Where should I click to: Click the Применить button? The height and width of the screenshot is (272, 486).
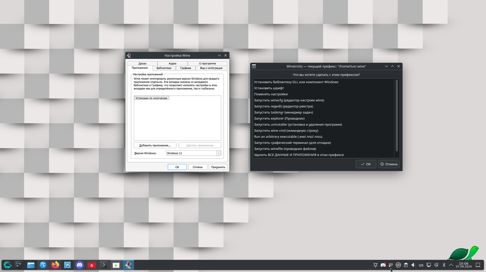[218, 167]
